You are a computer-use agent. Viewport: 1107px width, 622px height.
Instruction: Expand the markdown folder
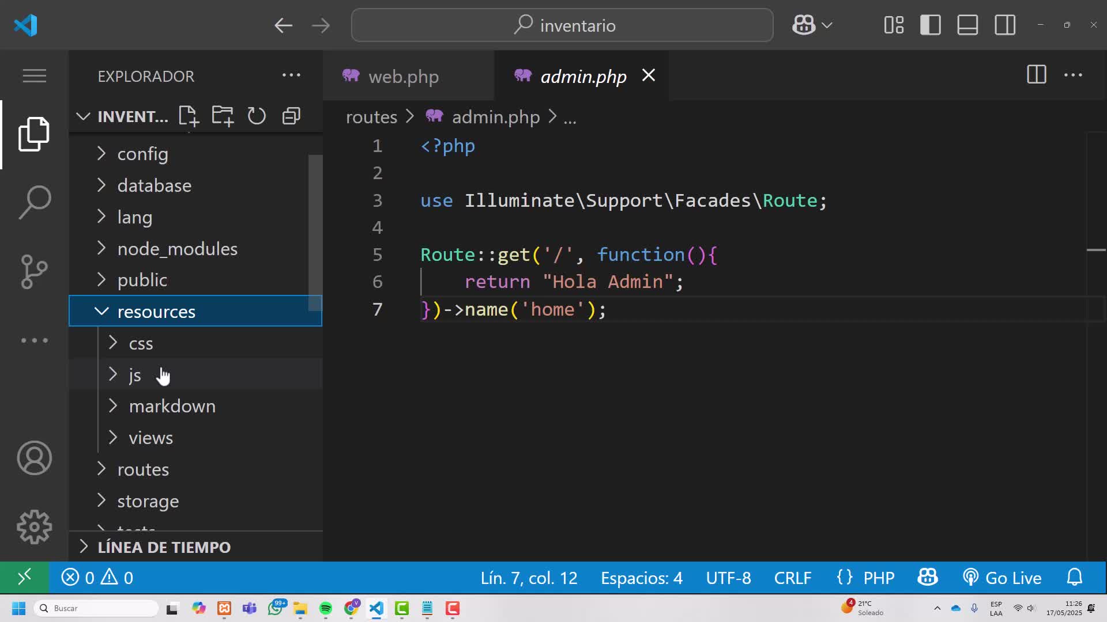coord(195,406)
